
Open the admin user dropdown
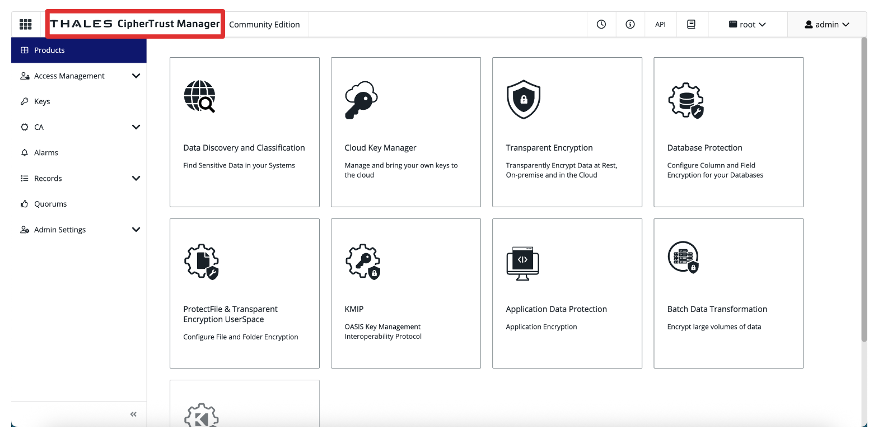coord(826,25)
